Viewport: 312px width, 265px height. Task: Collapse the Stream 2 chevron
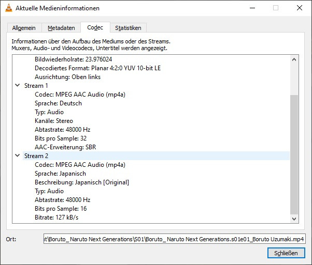[x=17, y=156]
